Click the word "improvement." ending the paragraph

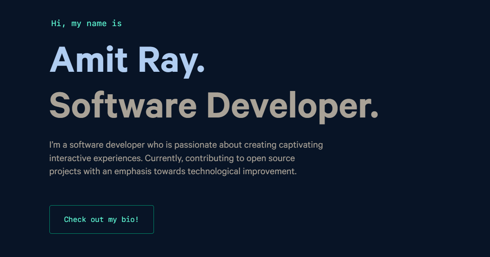(269, 171)
